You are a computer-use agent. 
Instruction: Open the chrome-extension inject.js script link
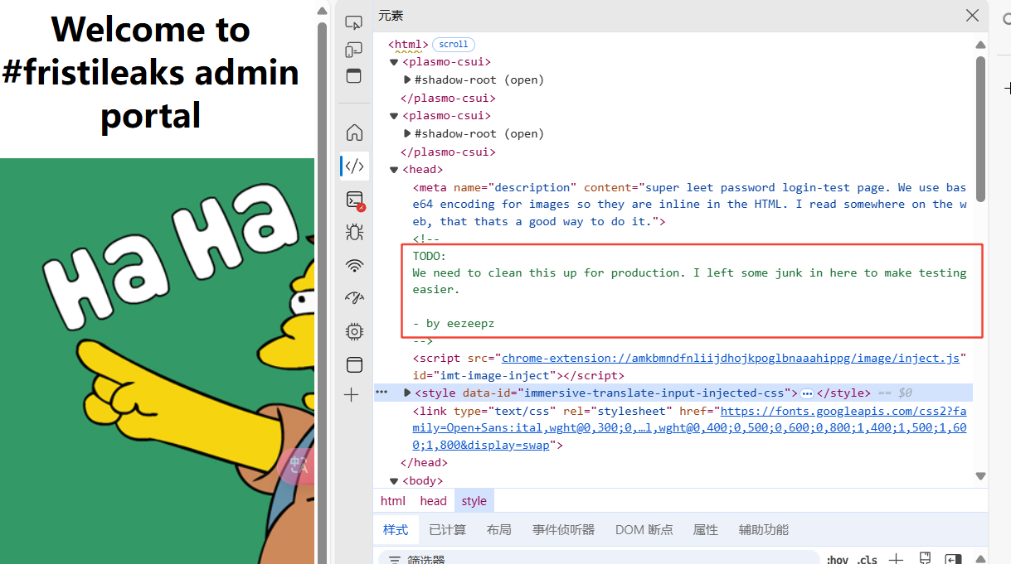[x=731, y=358]
